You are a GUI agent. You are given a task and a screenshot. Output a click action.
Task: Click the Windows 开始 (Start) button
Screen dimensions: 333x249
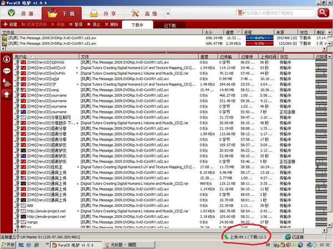click(x=9, y=244)
